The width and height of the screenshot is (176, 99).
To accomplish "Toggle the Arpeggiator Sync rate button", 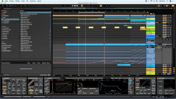I will pyautogui.click(x=4, y=87).
